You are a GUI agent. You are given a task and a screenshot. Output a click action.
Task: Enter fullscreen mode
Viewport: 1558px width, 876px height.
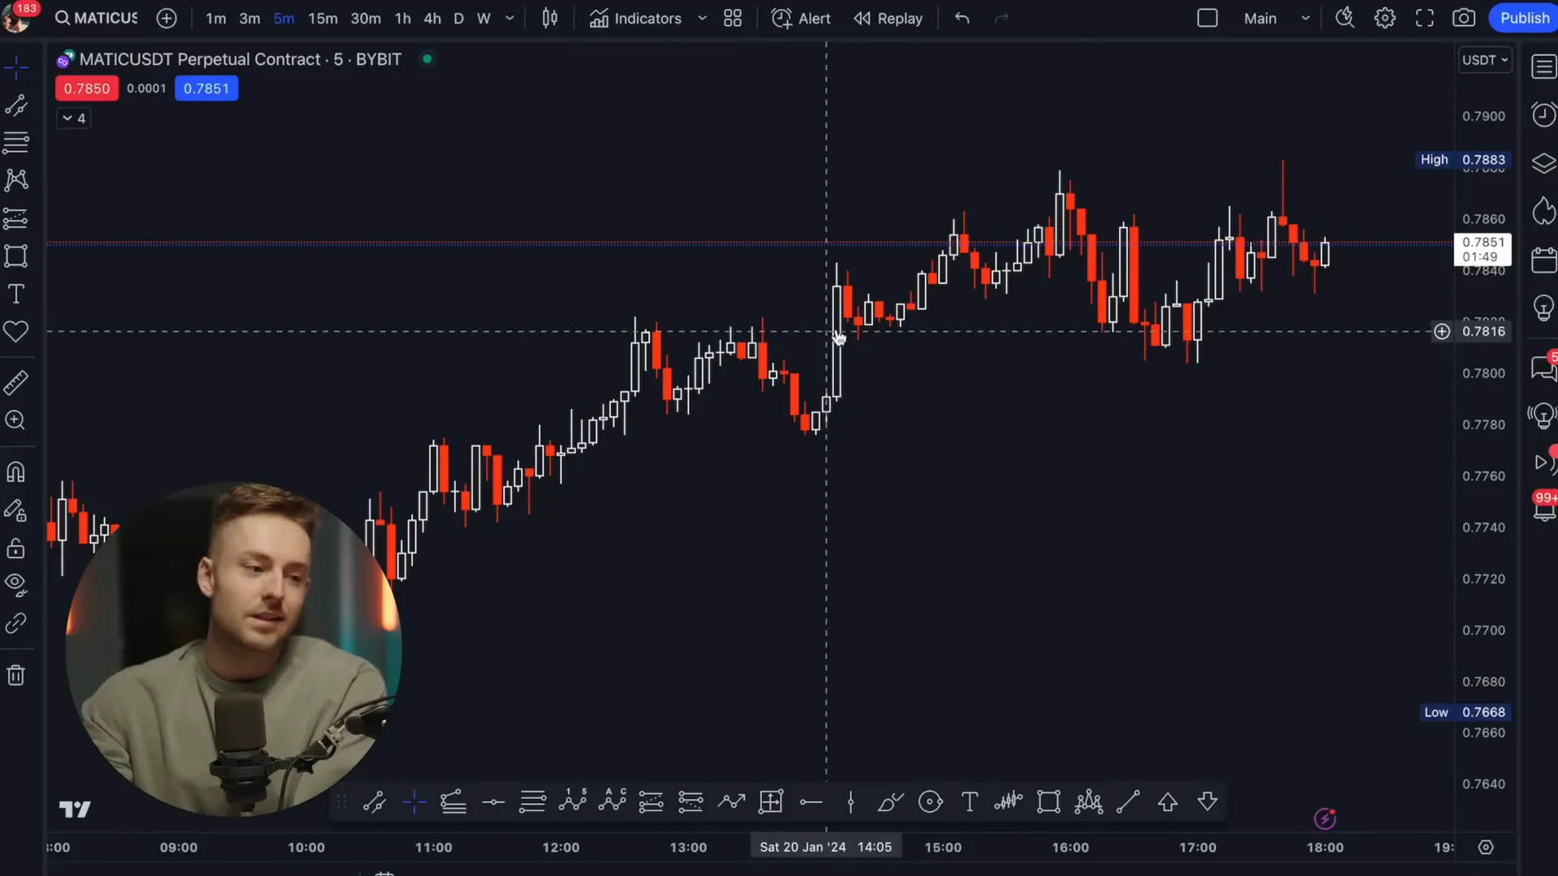pyautogui.click(x=1425, y=18)
